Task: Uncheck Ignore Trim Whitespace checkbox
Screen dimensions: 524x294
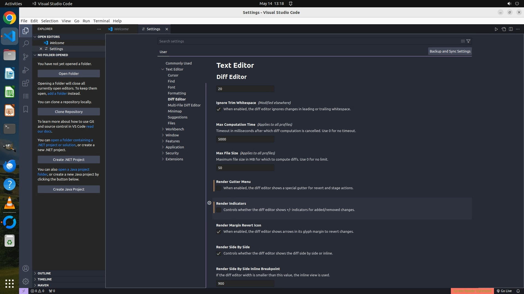Action: point(219,109)
